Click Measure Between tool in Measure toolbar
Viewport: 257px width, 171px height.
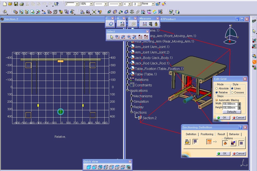[x=145, y=24]
